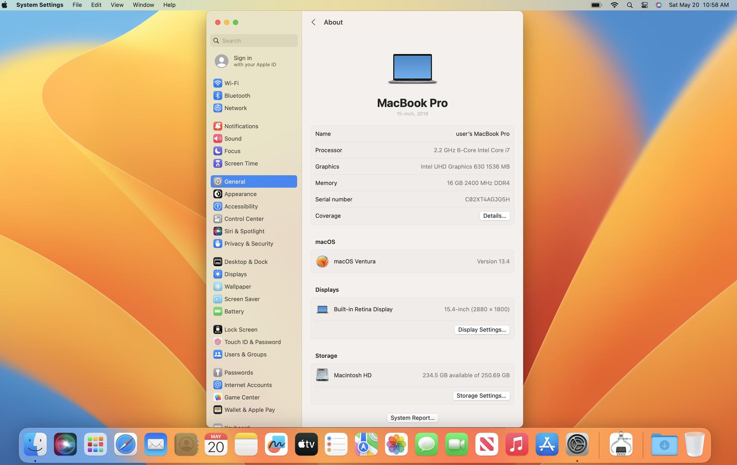Open Users & Groups settings
This screenshot has height=465, width=737.
[x=254, y=355]
